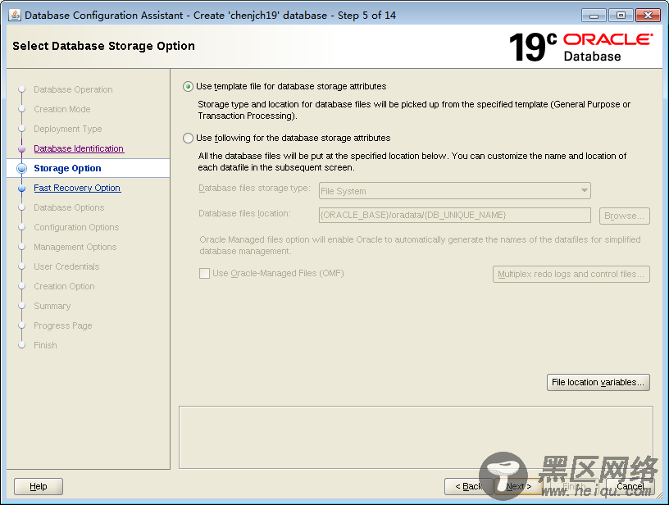Select the Storage Option step
Screen dimensions: 669x505
tap(67, 168)
